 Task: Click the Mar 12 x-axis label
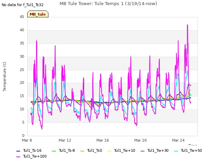65,140
